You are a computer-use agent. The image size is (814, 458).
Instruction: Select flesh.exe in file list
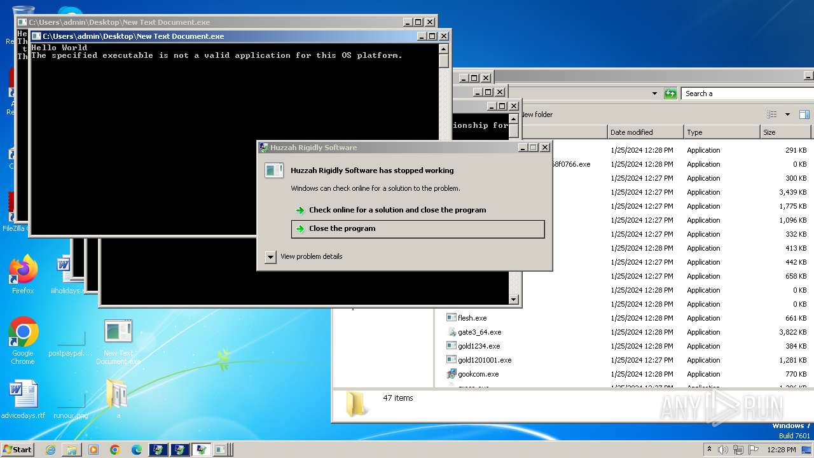pyautogui.click(x=472, y=318)
